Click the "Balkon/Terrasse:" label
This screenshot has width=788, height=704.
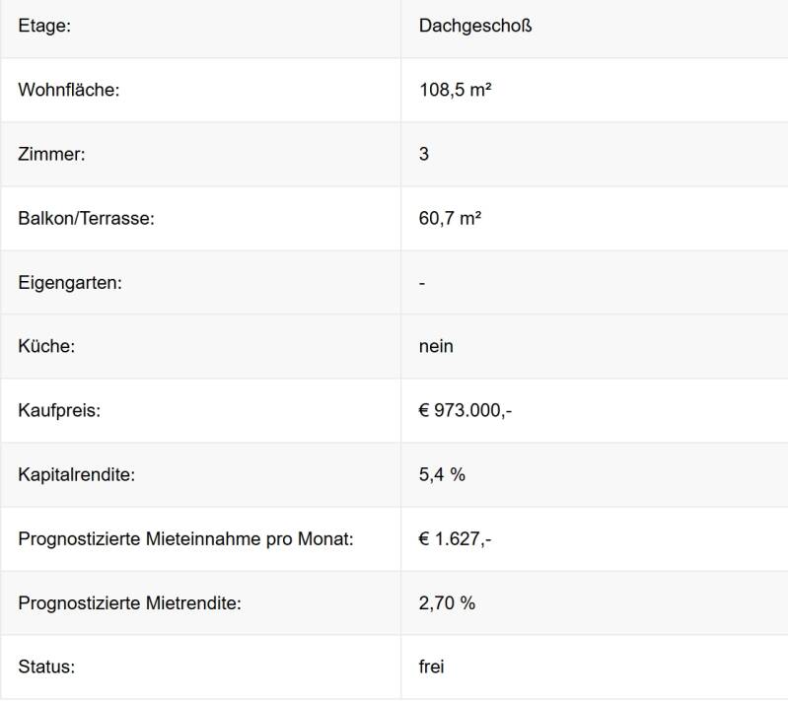pyautogui.click(x=87, y=218)
